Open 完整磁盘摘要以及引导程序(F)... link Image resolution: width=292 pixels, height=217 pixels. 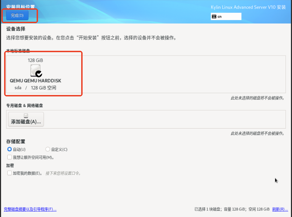coord(30,209)
